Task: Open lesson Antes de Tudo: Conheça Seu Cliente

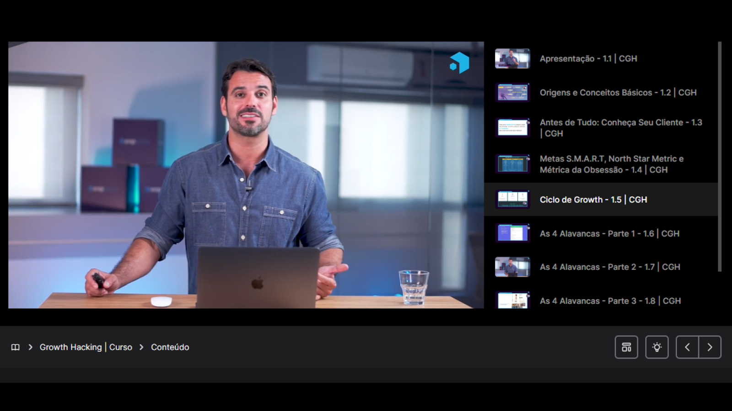Action: pyautogui.click(x=601, y=128)
